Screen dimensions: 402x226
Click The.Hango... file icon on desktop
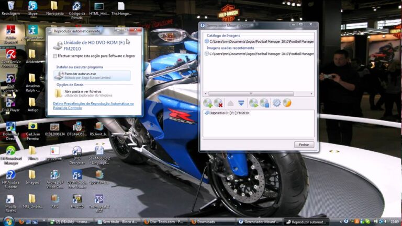[121, 8]
